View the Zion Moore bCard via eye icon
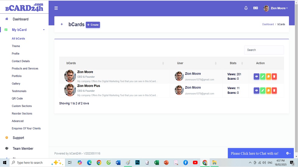The height and width of the screenshot is (167, 298). pos(257,77)
